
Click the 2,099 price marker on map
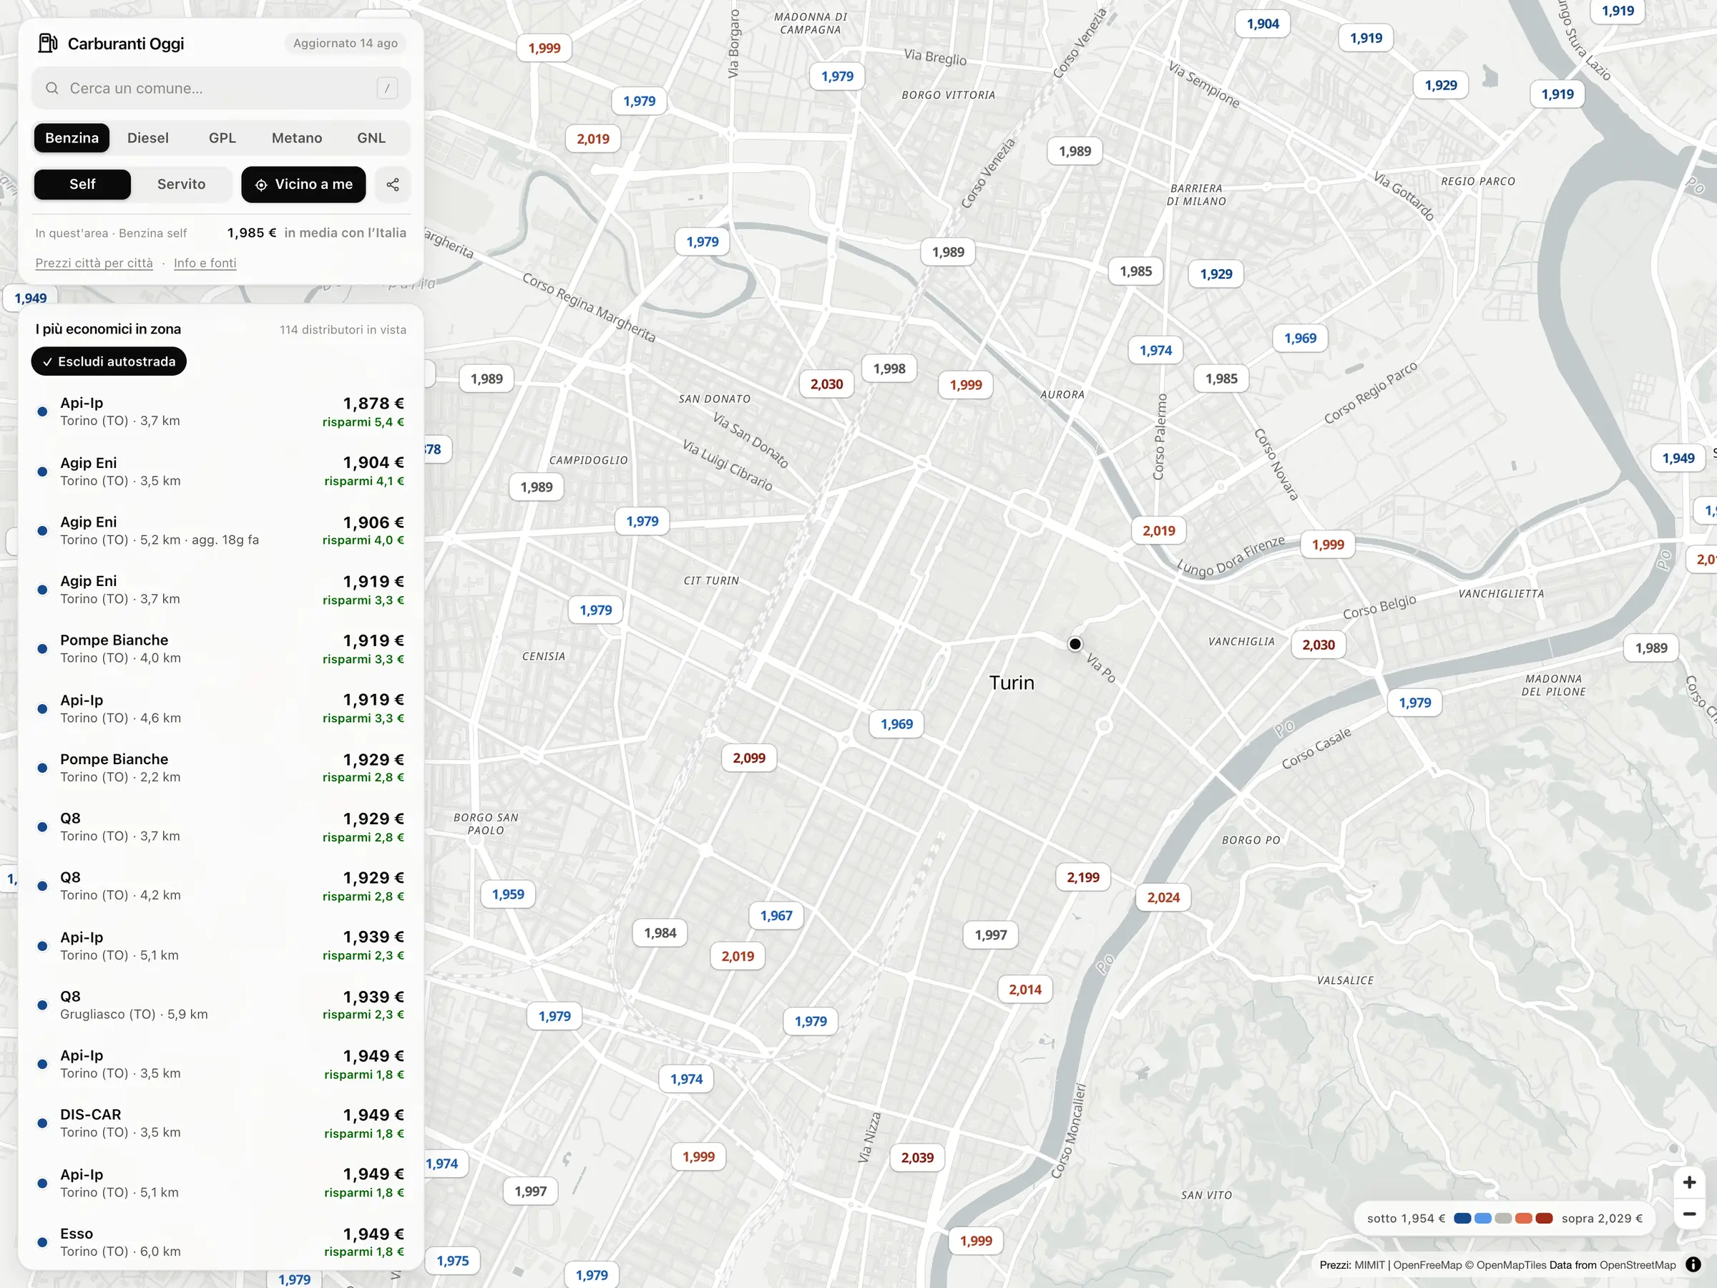[749, 758]
